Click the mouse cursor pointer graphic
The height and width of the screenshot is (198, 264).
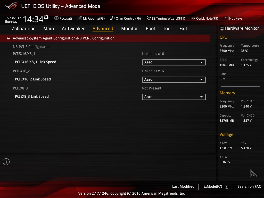(x=253, y=173)
